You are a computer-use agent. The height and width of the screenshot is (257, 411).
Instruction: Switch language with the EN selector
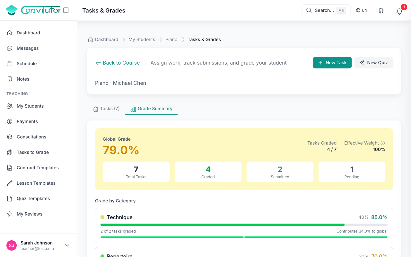pyautogui.click(x=362, y=10)
